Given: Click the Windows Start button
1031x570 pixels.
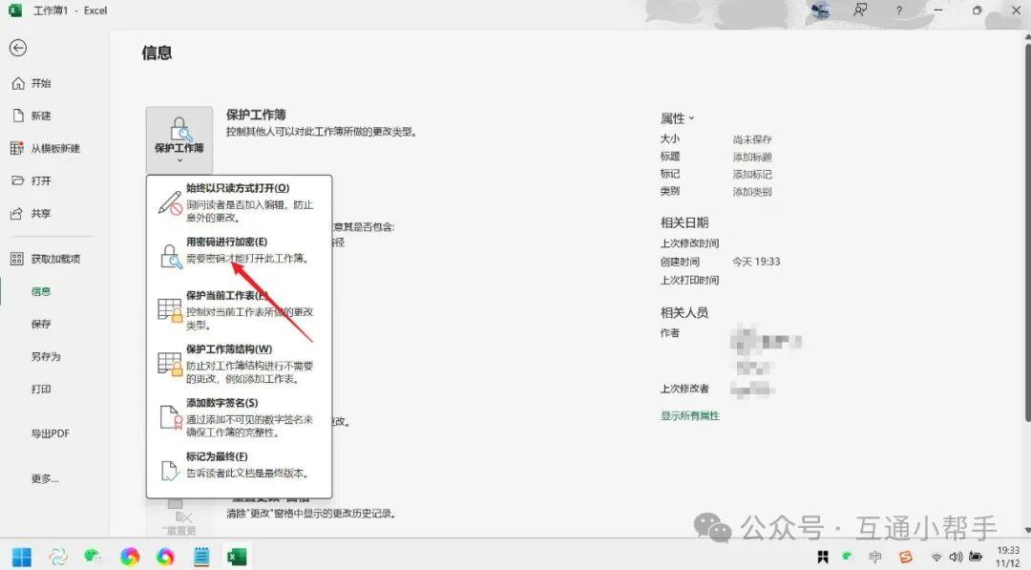Looking at the screenshot, I should click(x=20, y=557).
